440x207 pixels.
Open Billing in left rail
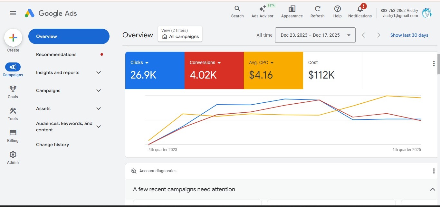pos(13,133)
